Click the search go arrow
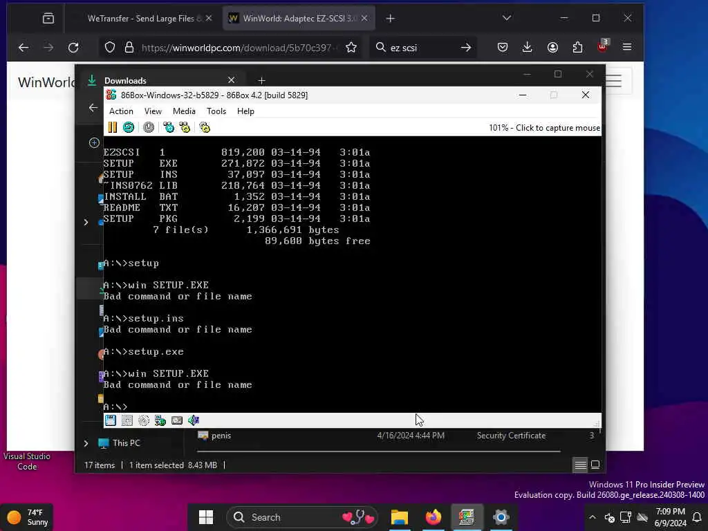This screenshot has width=708, height=531. point(466,48)
